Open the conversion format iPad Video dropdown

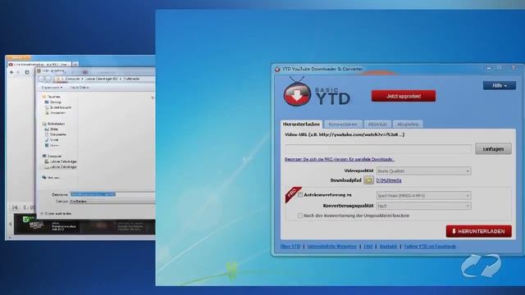pyautogui.click(x=424, y=195)
